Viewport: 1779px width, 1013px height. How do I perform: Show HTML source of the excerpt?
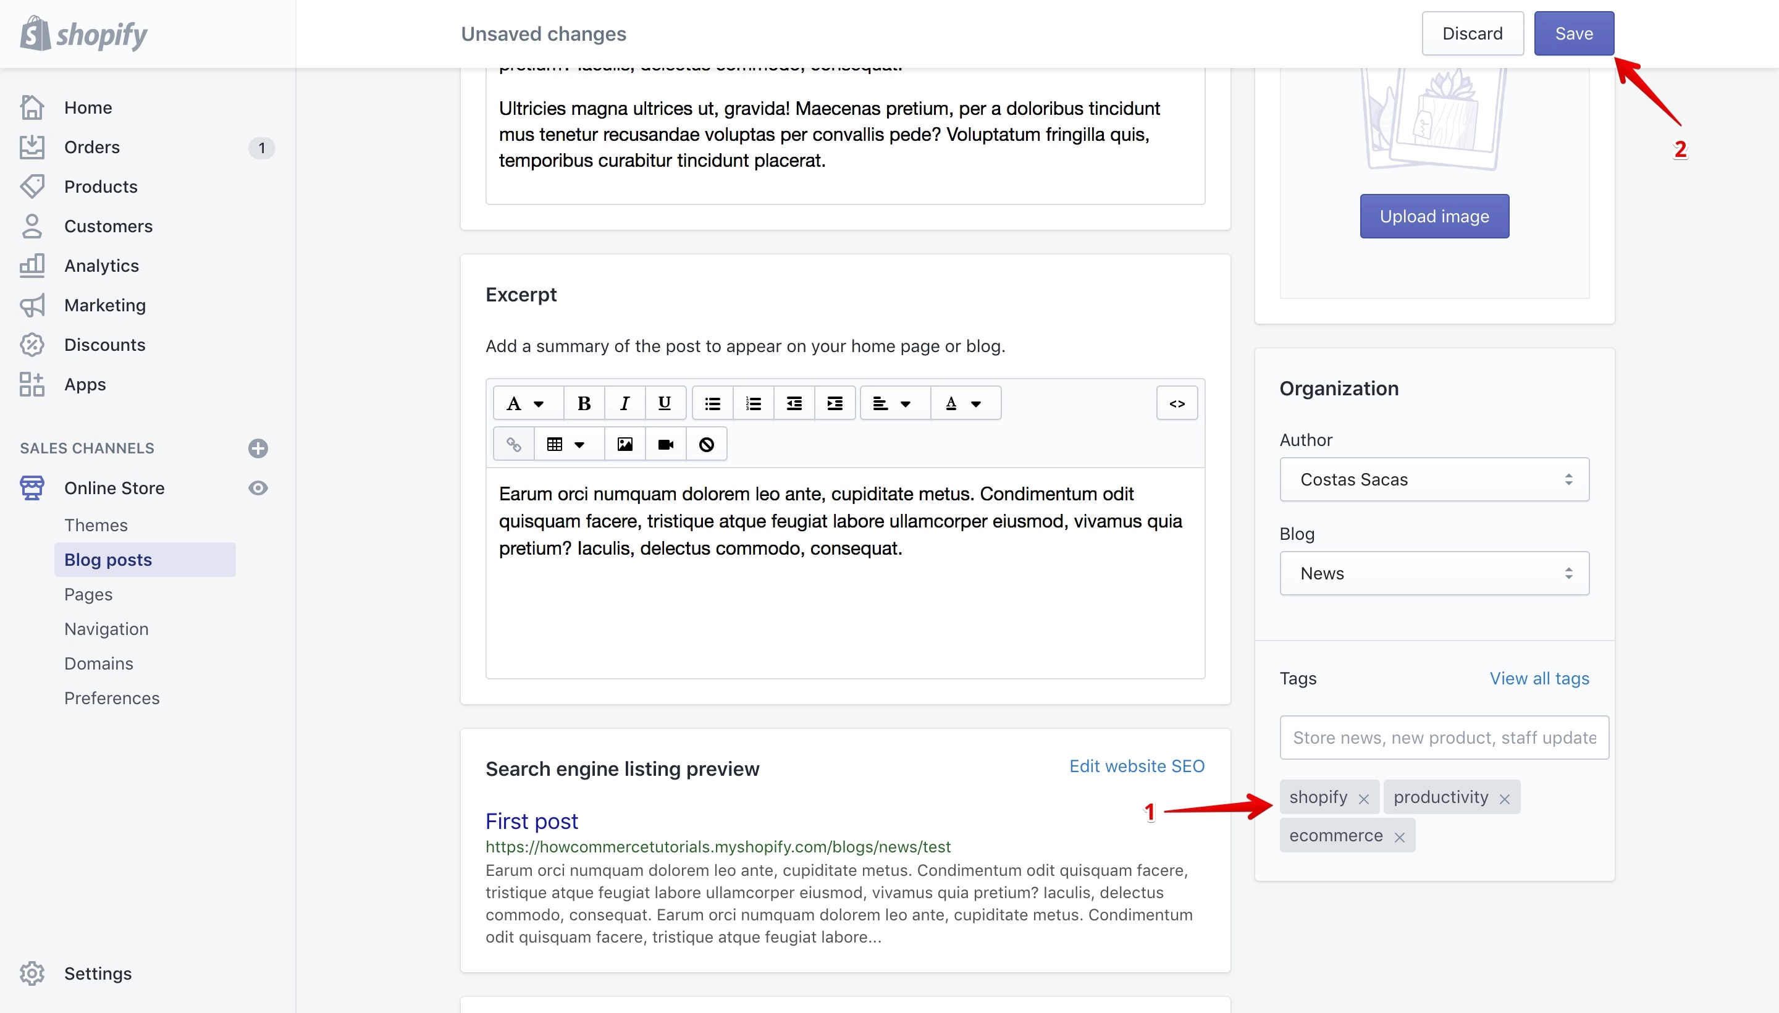tap(1177, 403)
